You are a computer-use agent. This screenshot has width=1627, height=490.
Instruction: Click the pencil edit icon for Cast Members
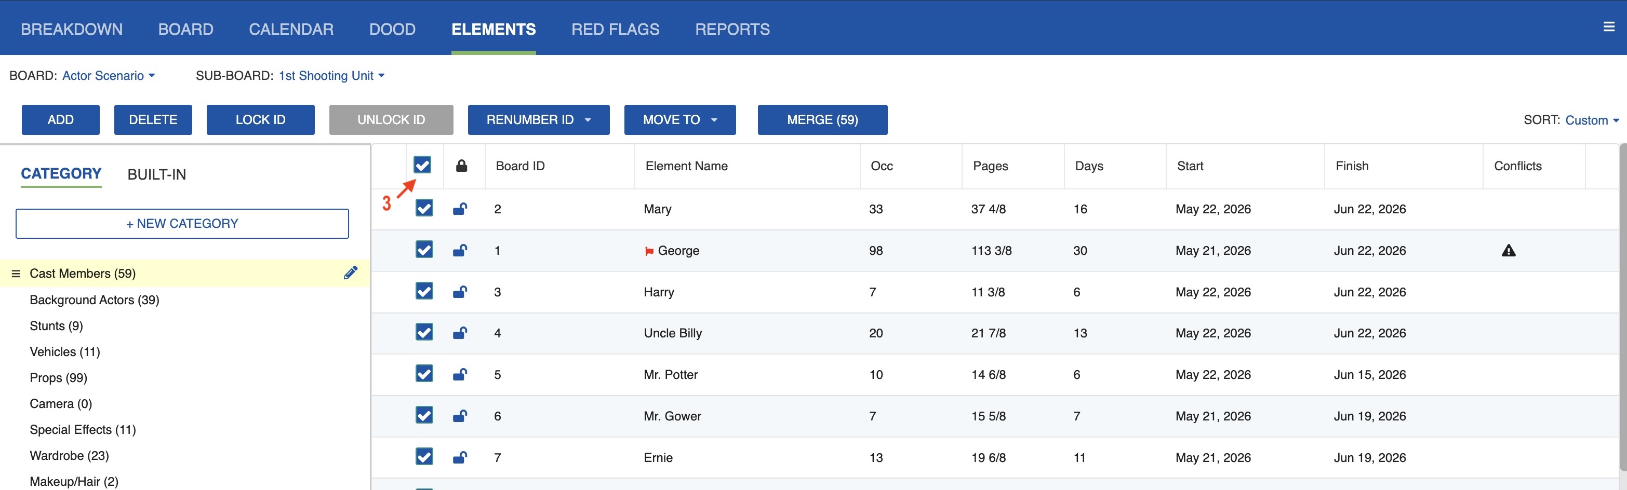(351, 273)
